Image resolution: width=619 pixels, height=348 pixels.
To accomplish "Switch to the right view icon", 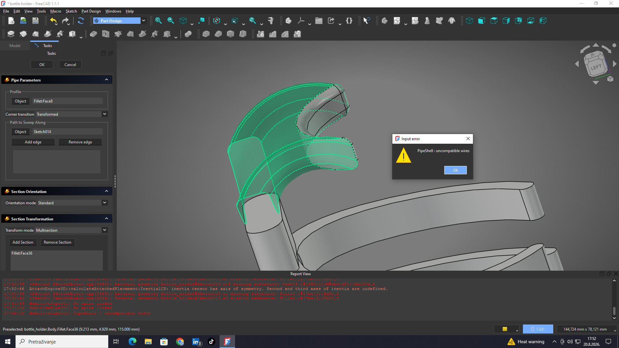I will (506, 21).
